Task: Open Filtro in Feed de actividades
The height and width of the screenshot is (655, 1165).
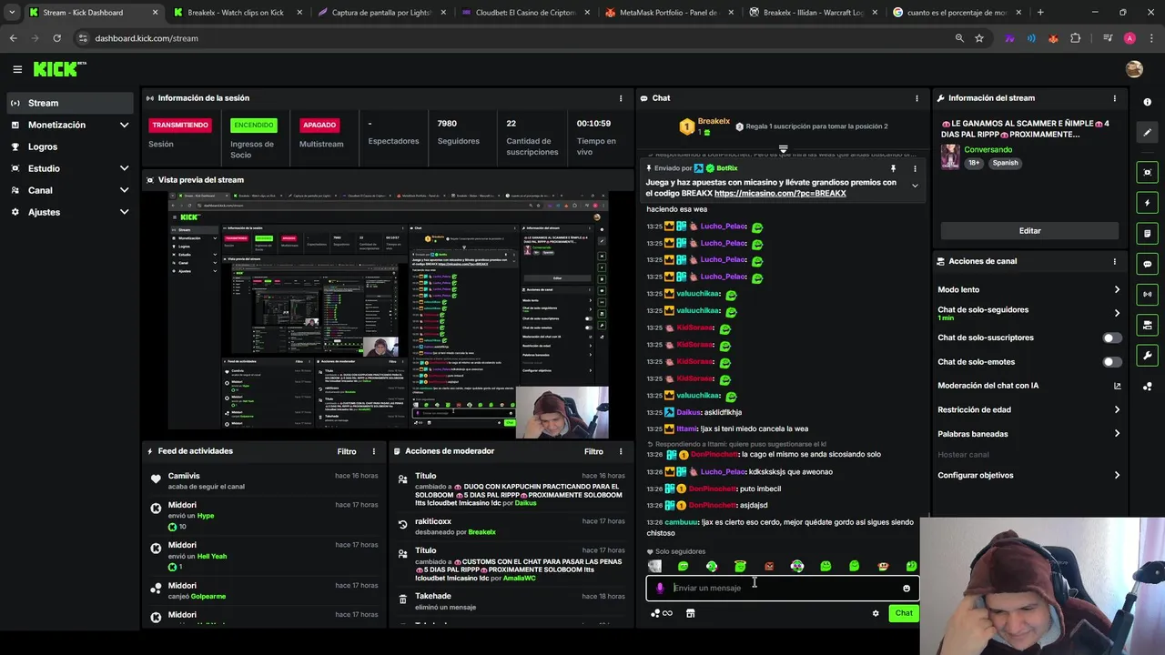Action: pyautogui.click(x=347, y=451)
